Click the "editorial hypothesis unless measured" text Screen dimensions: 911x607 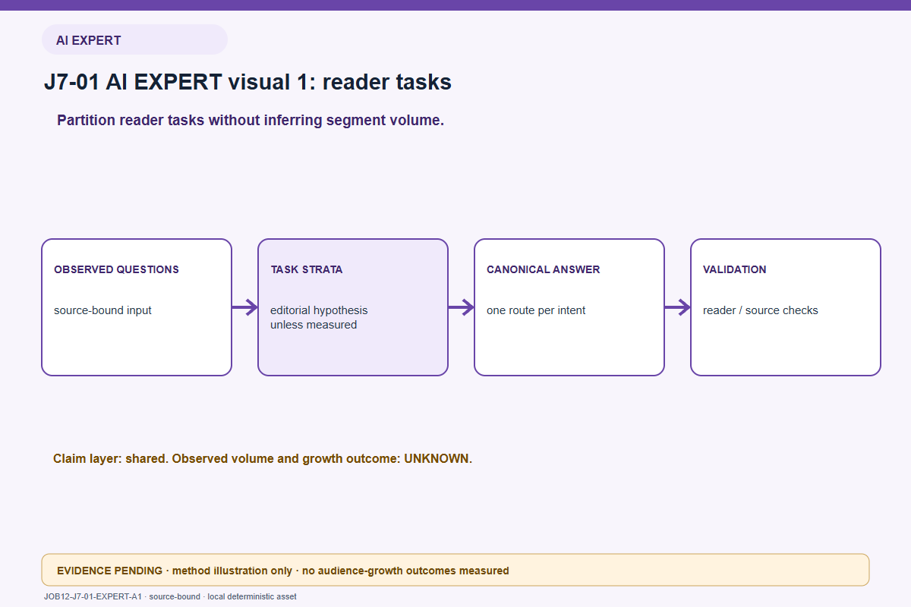point(319,317)
